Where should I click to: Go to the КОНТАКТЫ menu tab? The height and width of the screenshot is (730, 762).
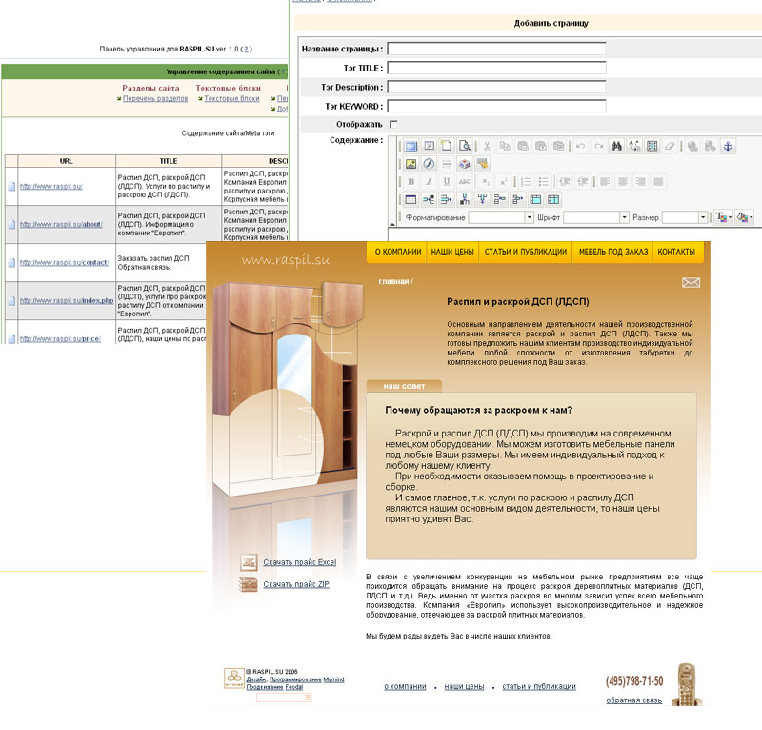[675, 253]
